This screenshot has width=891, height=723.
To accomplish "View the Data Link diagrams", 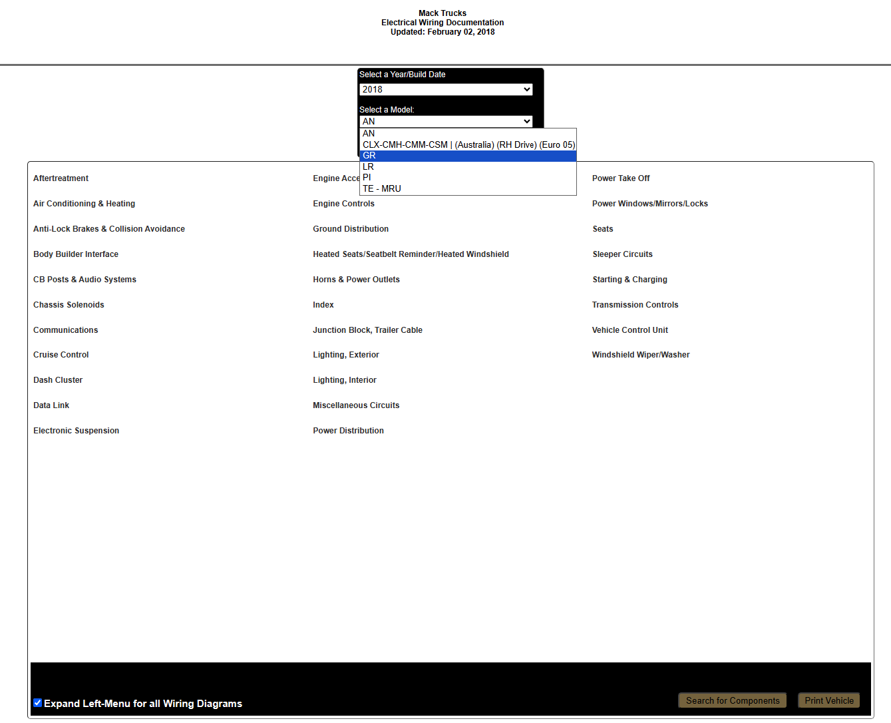I will point(51,405).
